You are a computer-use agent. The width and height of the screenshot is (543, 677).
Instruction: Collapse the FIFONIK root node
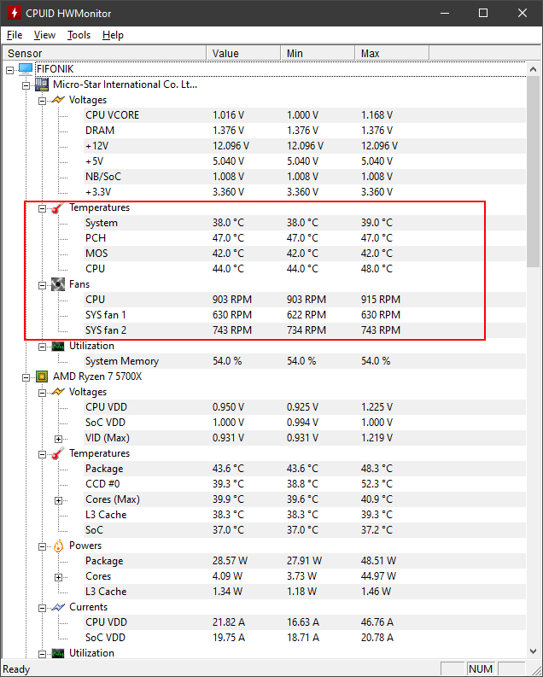pos(9,69)
